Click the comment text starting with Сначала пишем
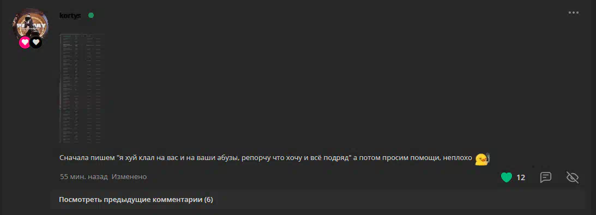Screen dimensions: 596x215 pos(266,158)
